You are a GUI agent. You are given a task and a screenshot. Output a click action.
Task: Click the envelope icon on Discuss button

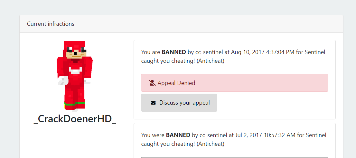[x=153, y=103]
